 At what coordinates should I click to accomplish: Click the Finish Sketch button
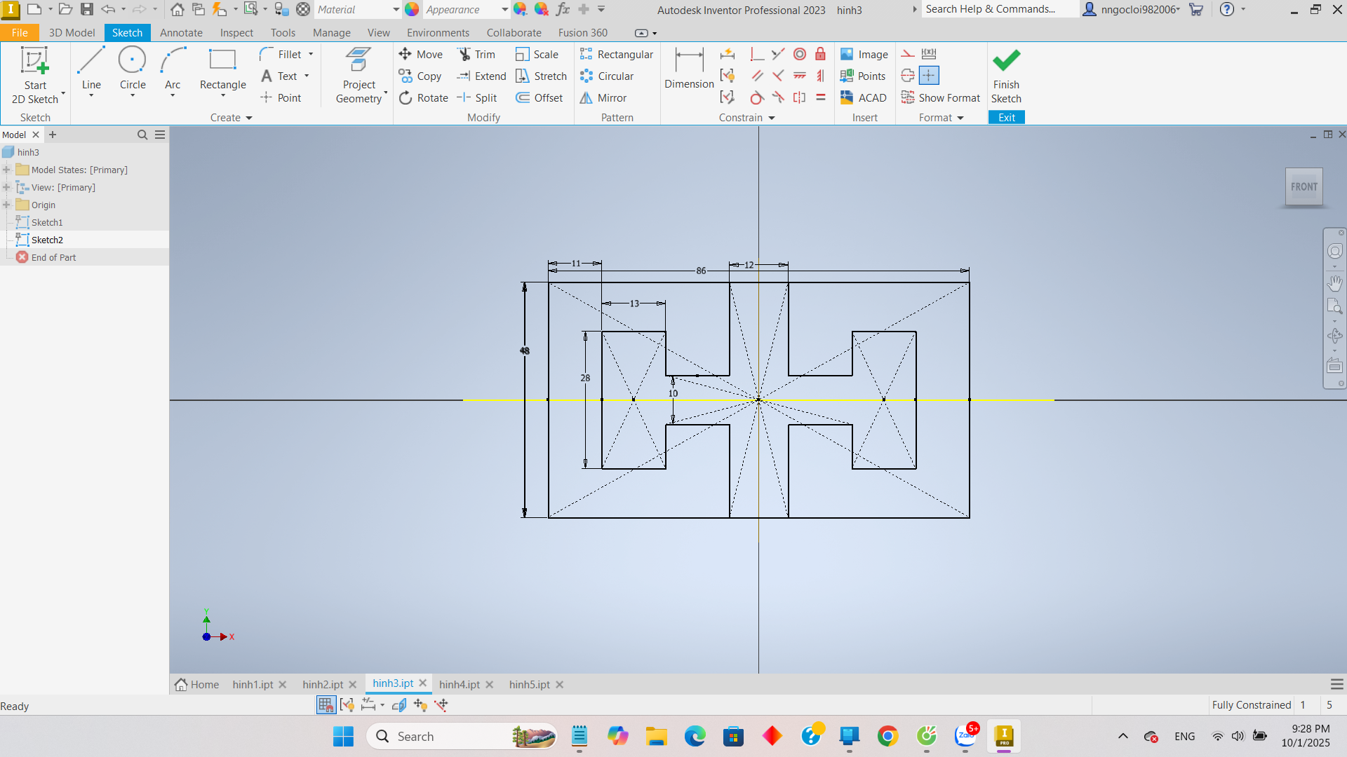coord(1006,76)
